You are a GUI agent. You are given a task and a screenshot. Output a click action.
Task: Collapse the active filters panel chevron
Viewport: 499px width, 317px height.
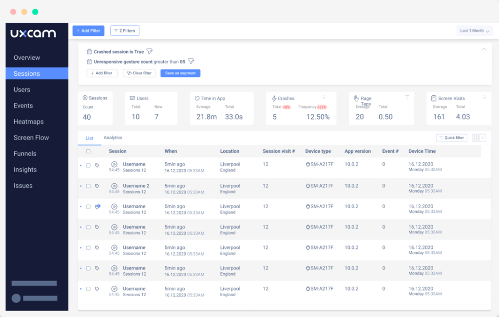pos(484,49)
